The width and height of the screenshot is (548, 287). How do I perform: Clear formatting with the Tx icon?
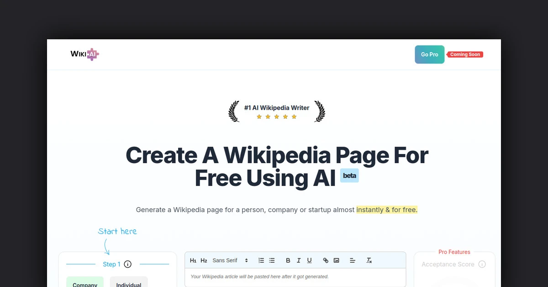369,260
